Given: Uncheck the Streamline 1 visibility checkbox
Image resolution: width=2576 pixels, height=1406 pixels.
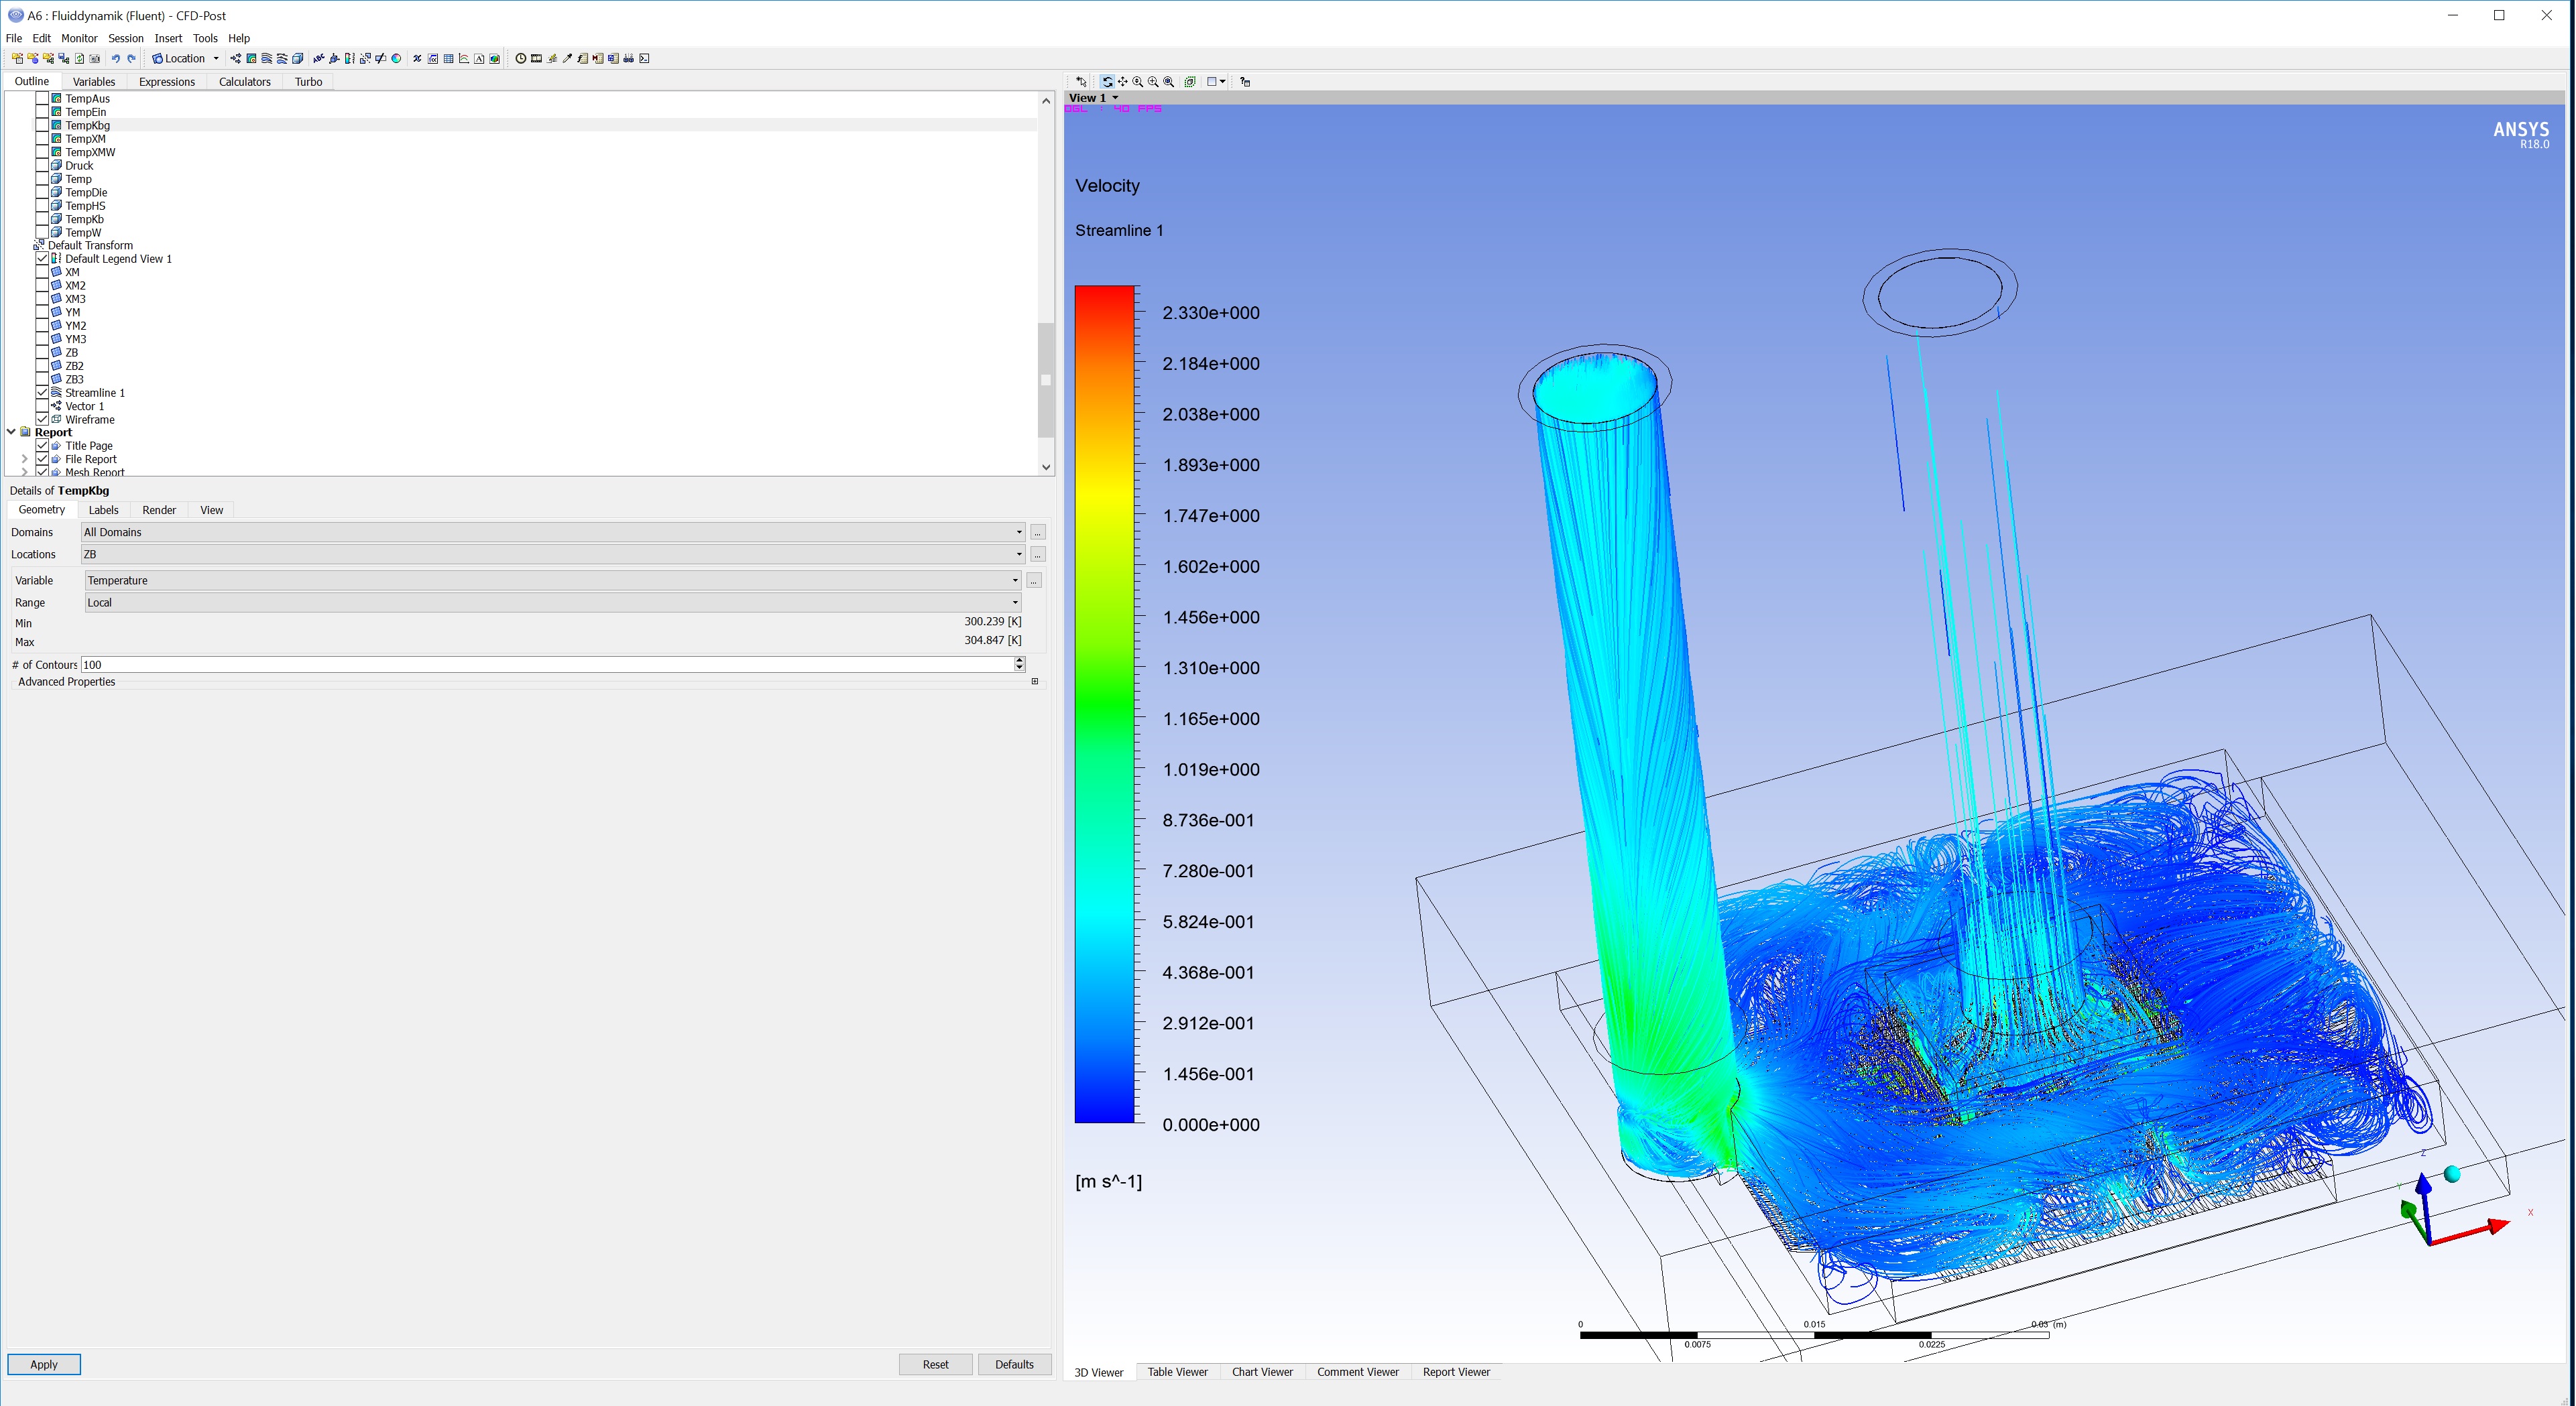Looking at the screenshot, I should coord(42,393).
